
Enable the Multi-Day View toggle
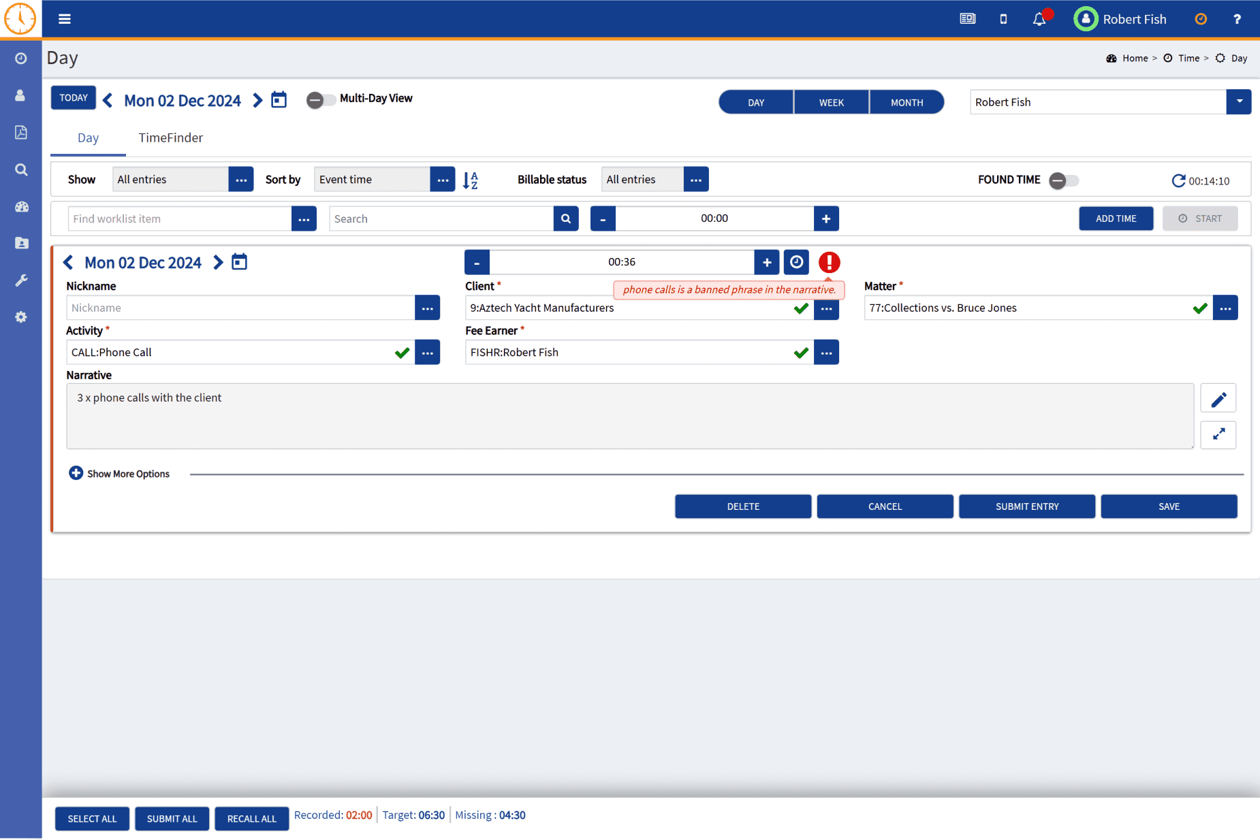coord(320,100)
